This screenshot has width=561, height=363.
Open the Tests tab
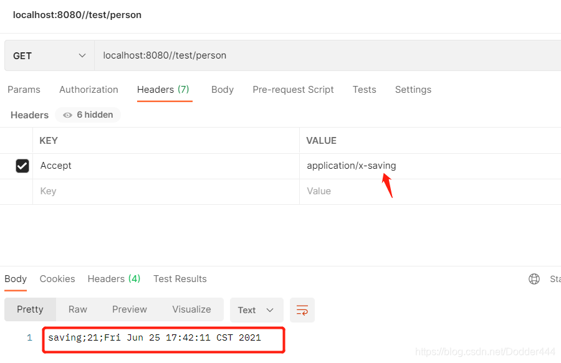(x=364, y=90)
